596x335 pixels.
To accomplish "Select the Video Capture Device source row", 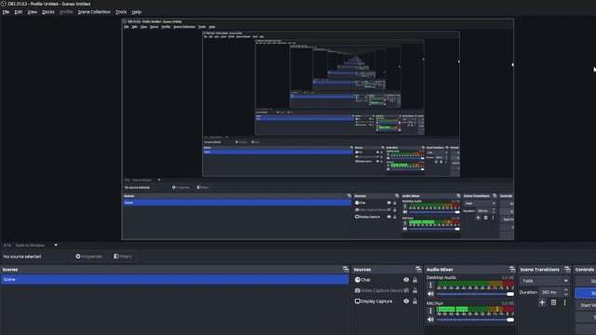I will pos(386,290).
